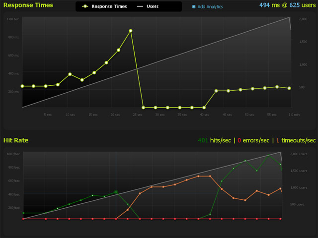Click the Response Times legend marker icon
This screenshot has width=318, height=238.
click(x=85, y=7)
